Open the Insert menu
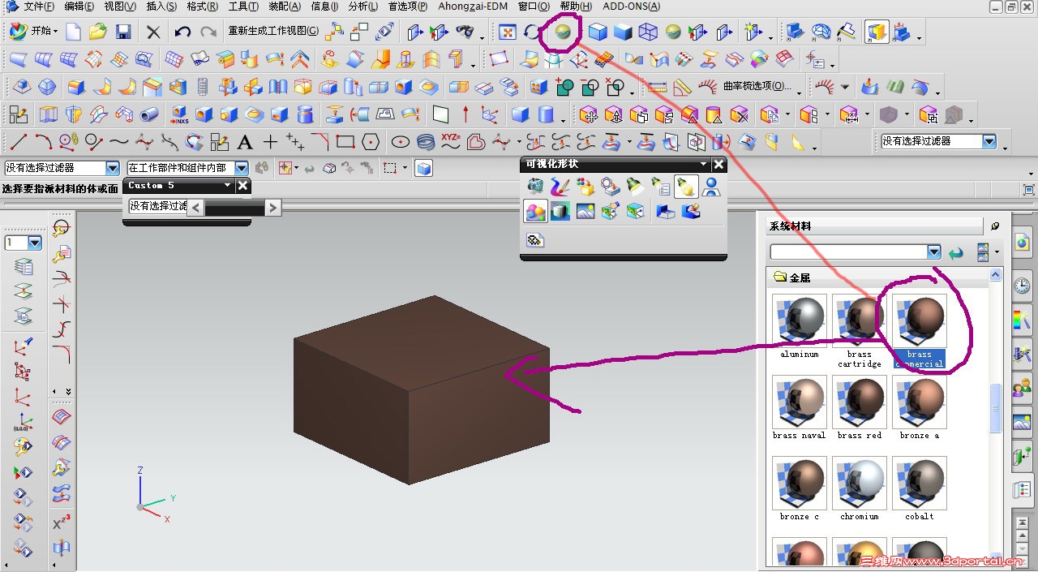Image resolution: width=1038 pixels, height=572 pixels. (161, 6)
